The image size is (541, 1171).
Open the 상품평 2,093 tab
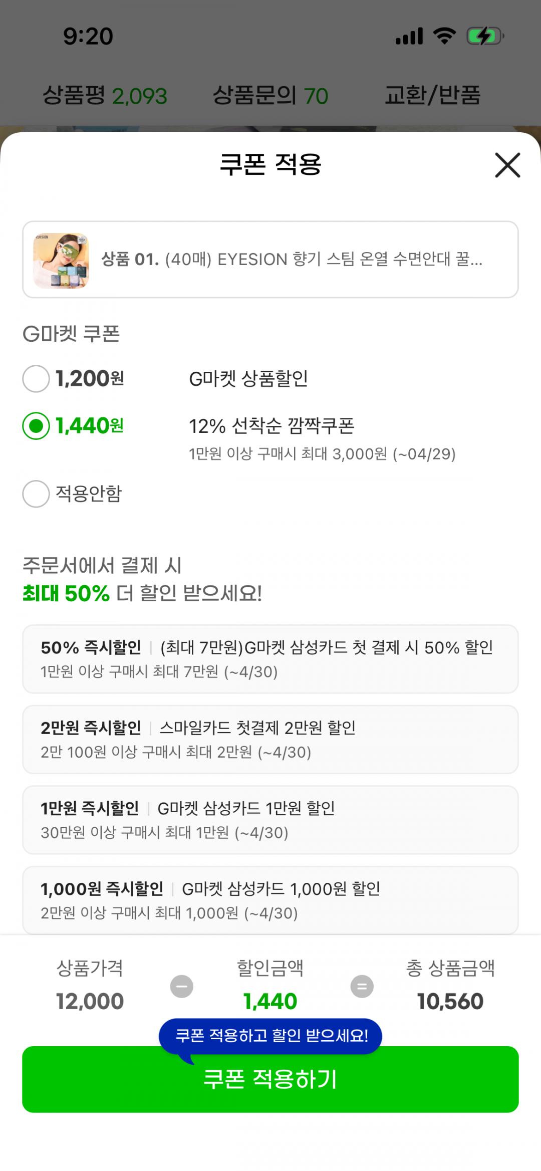point(105,95)
